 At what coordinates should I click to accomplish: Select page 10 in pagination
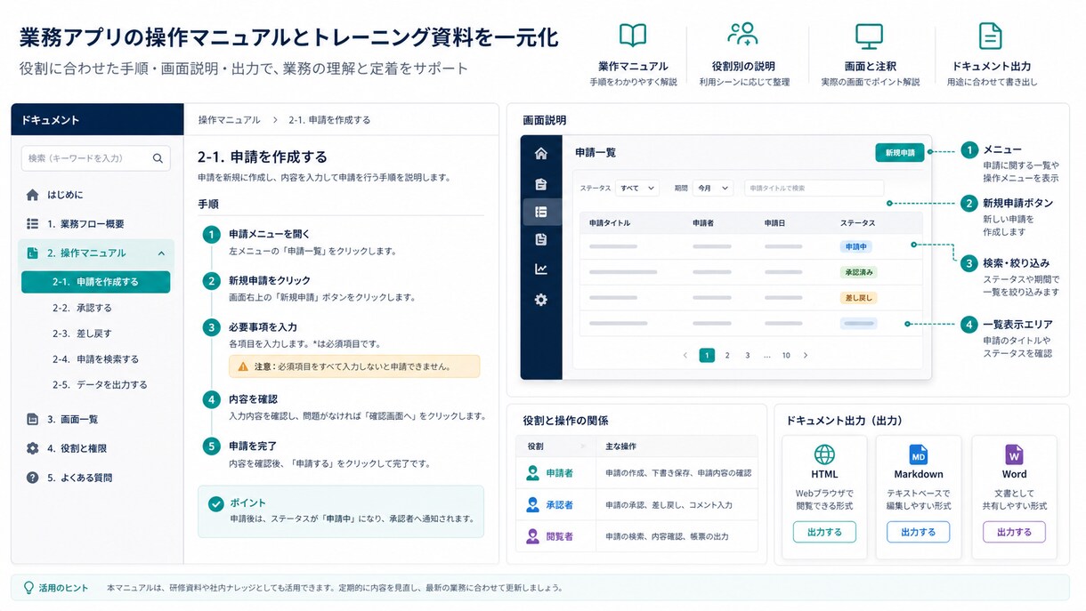coord(786,356)
